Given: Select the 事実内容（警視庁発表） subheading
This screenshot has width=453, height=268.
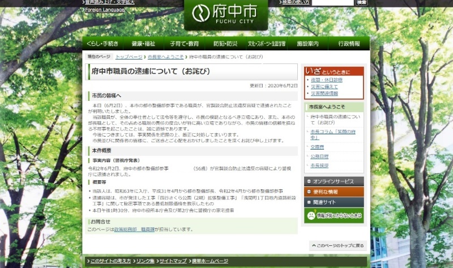Looking at the screenshot, I should click(116, 160).
